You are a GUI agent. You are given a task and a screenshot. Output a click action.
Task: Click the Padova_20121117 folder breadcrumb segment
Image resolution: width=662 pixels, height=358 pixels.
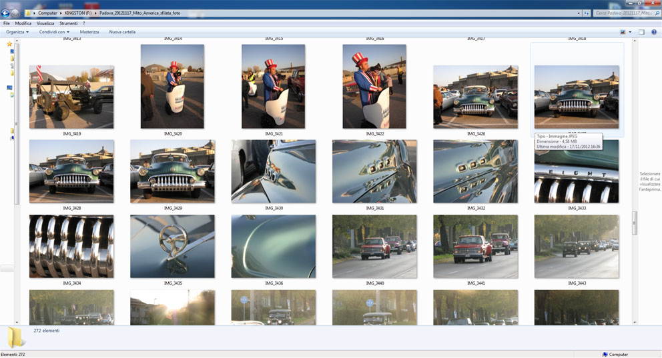(139, 13)
